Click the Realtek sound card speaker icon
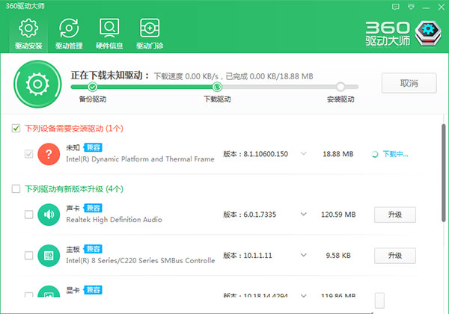449x314 pixels. pos(49,215)
